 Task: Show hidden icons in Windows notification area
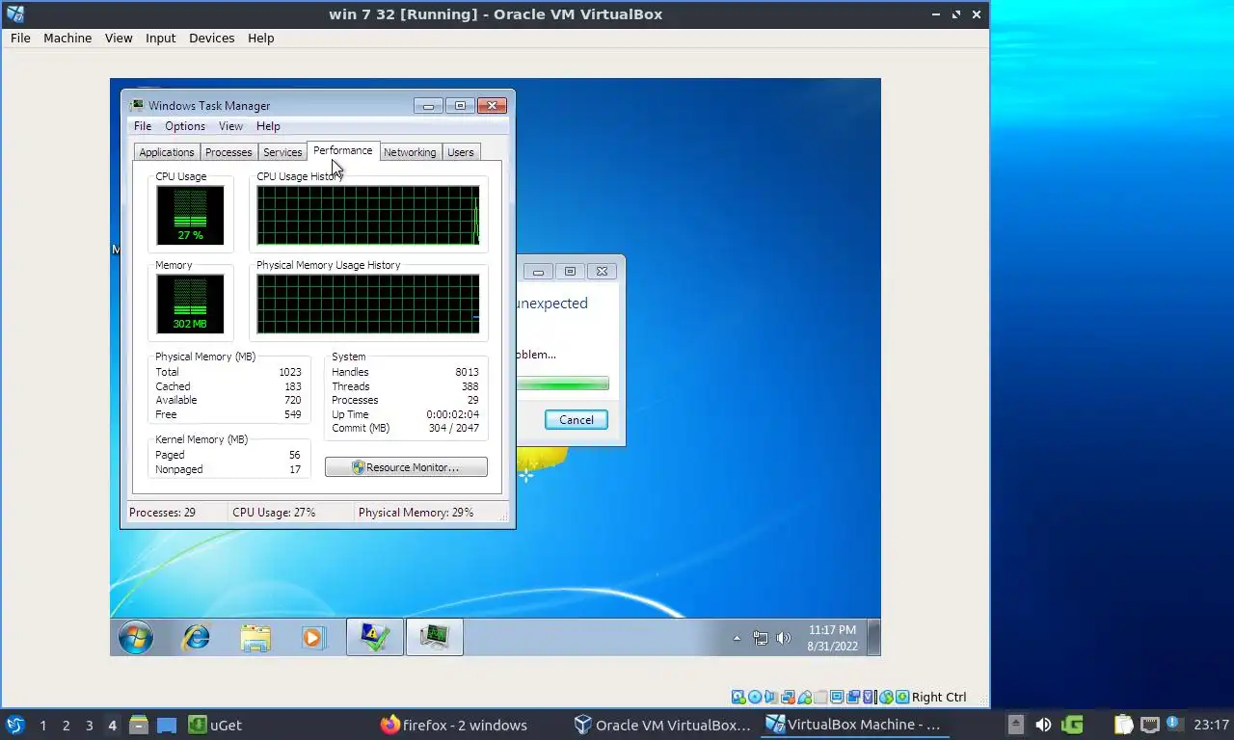pyautogui.click(x=738, y=638)
